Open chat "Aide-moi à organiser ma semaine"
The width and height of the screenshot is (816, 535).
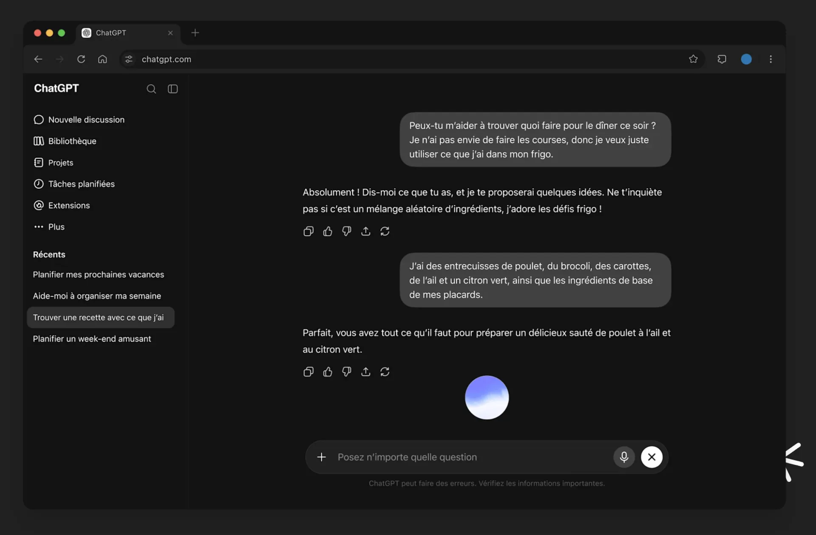point(97,296)
